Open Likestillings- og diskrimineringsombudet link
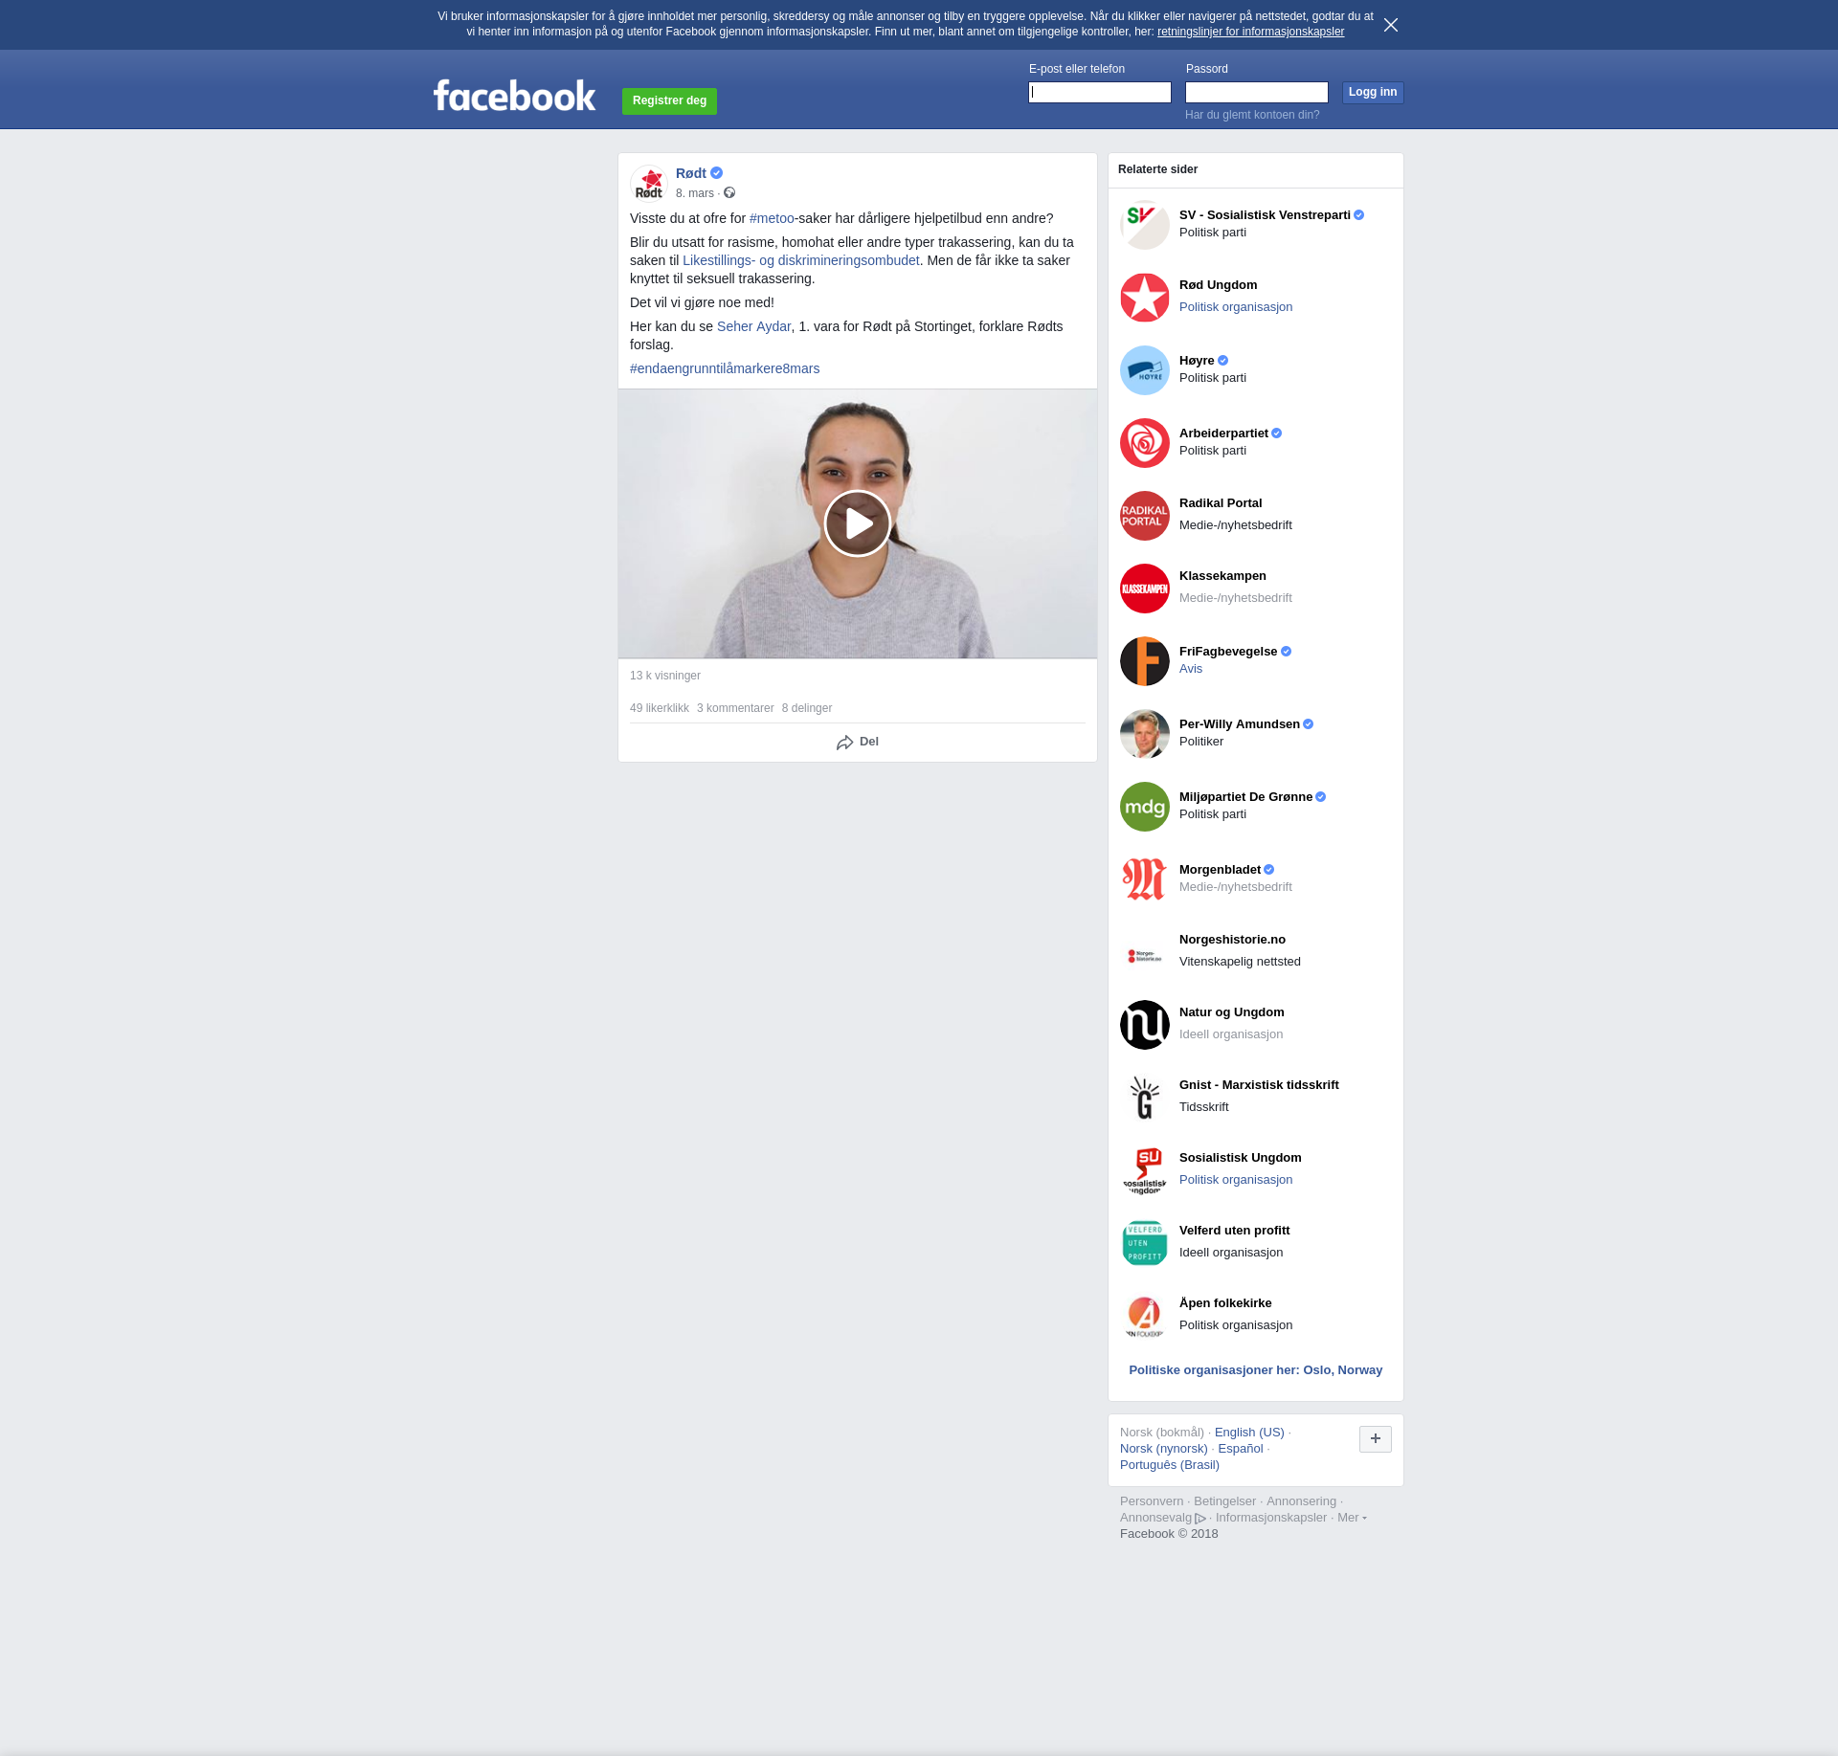The height and width of the screenshot is (1756, 1838). [800, 260]
